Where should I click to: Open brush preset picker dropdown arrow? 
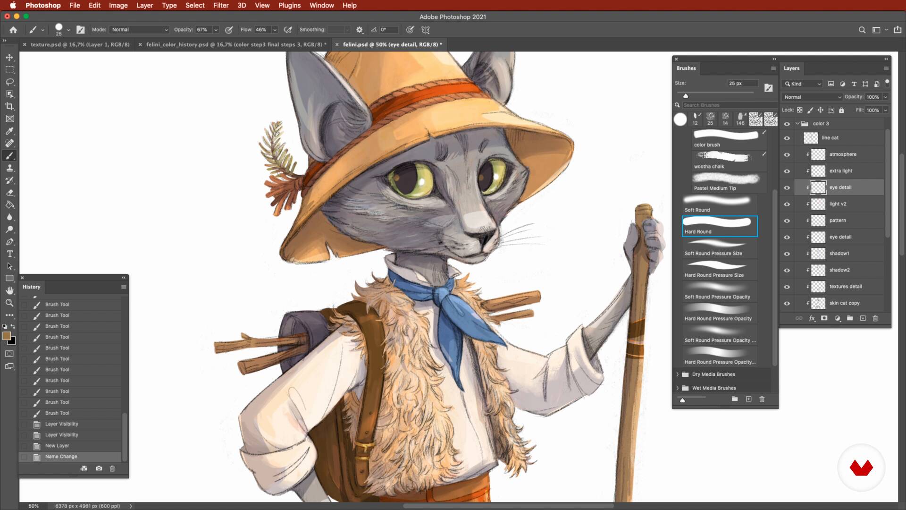(68, 30)
